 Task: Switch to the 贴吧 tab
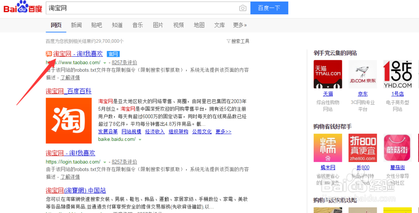click(x=96, y=25)
